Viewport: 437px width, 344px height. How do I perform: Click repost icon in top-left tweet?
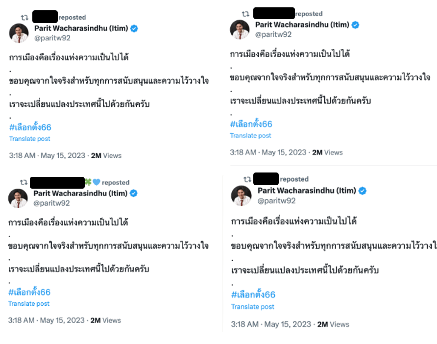pos(25,17)
